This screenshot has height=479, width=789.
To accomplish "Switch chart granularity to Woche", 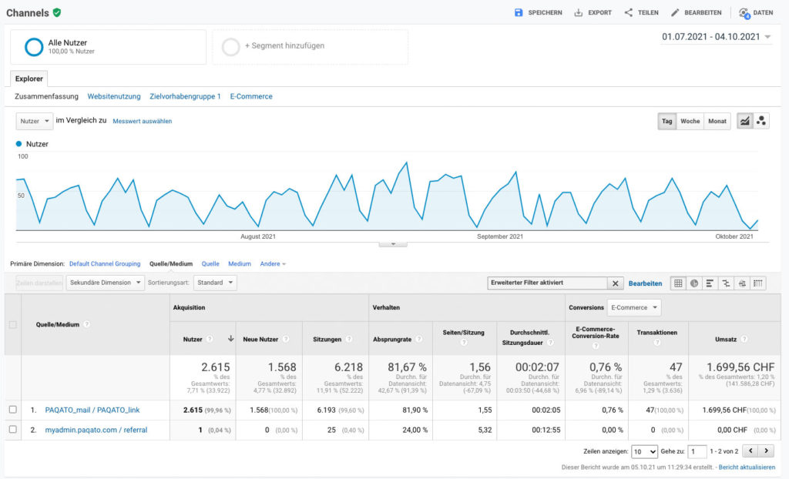I will pyautogui.click(x=690, y=121).
